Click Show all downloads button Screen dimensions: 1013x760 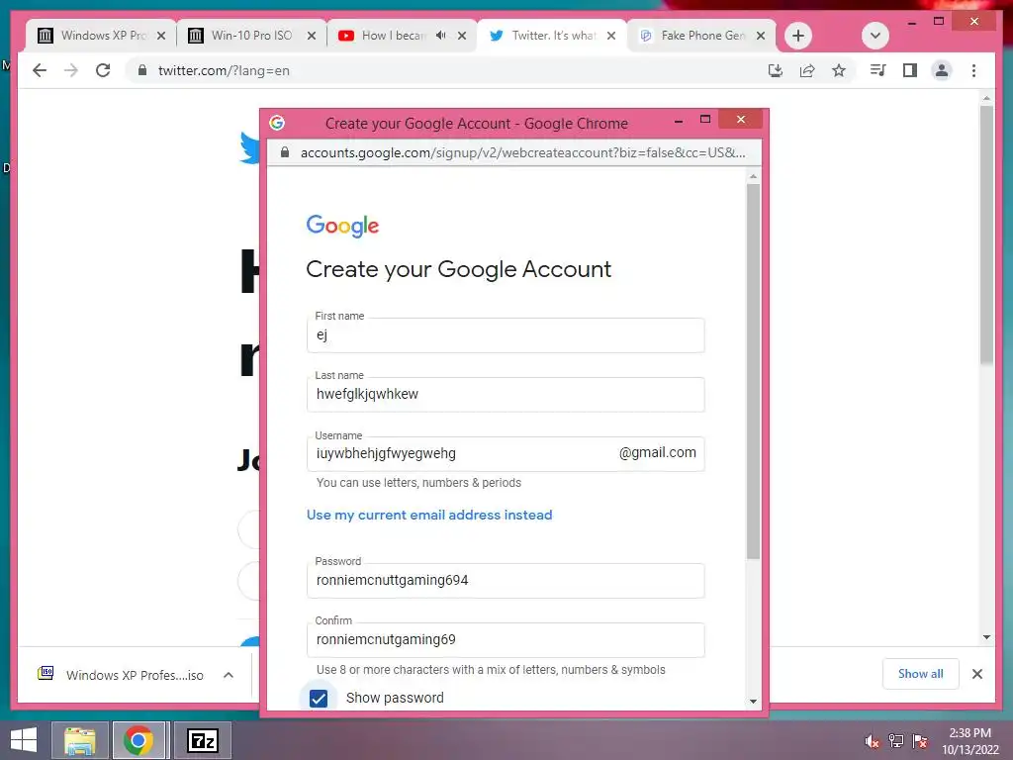921,674
